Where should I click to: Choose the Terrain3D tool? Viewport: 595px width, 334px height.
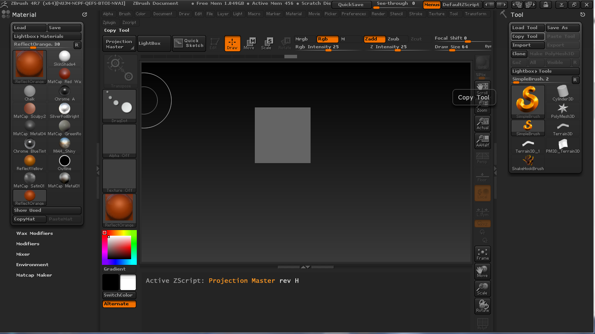tap(563, 128)
